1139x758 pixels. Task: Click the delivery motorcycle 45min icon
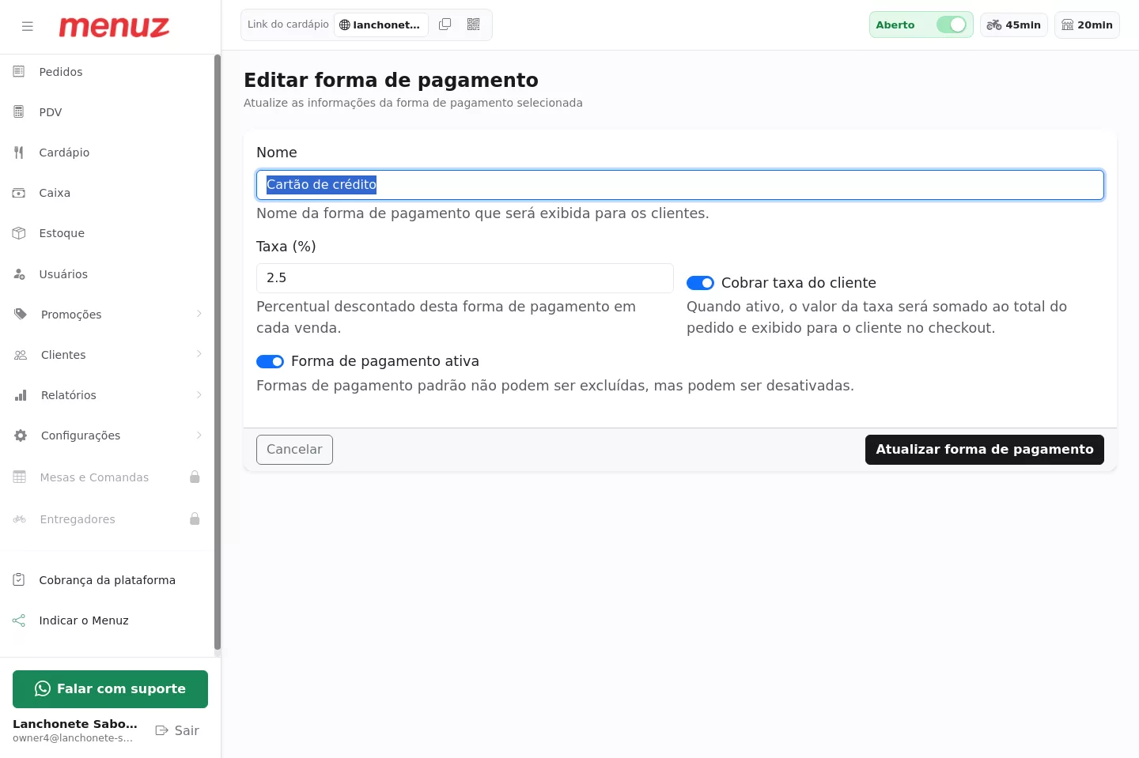pos(994,25)
